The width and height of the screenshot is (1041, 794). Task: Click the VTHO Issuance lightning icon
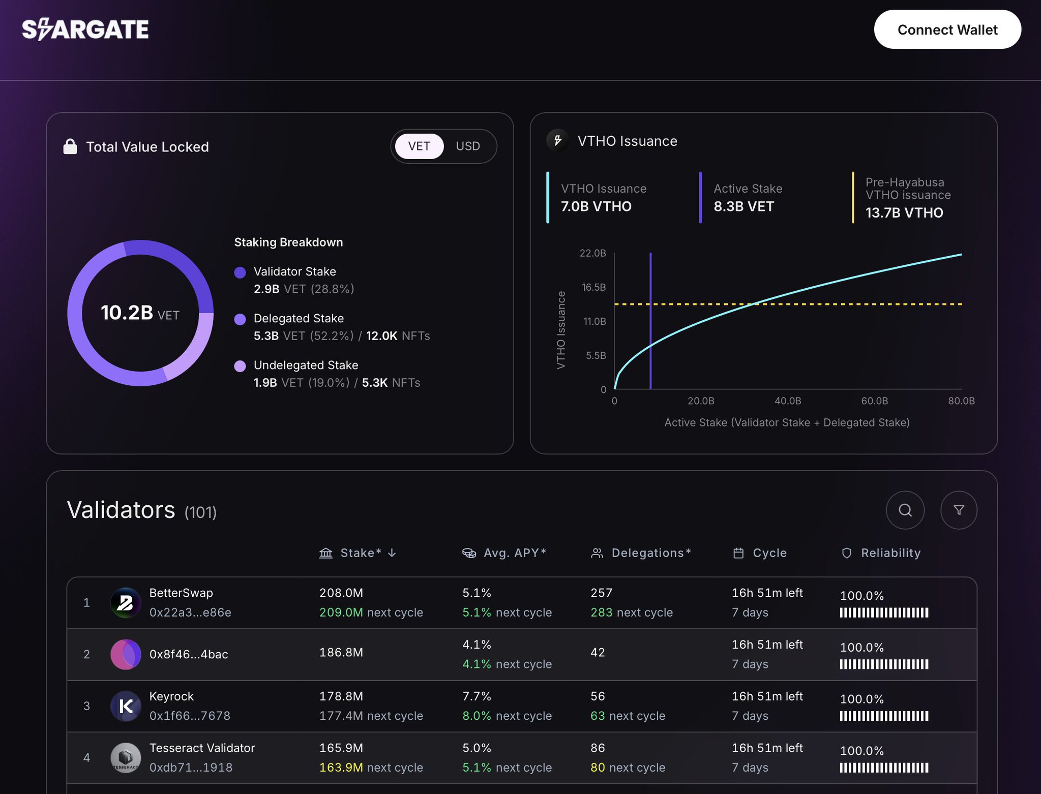[558, 141]
